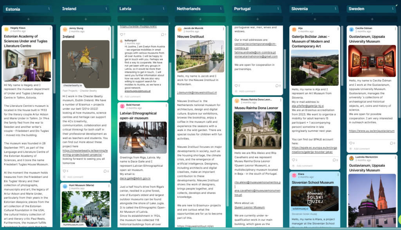Open options menu of Jacob de Munnik post
Image resolution: width=401 pixels, height=230 pixels.
coord(223,29)
